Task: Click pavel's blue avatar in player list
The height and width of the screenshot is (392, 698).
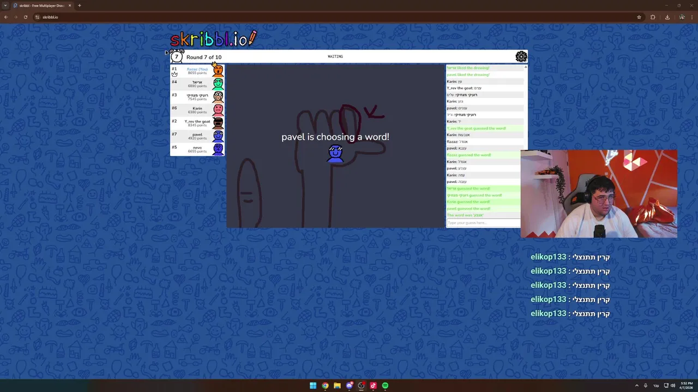Action: click(x=218, y=136)
